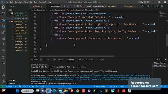Open the Run menu
This screenshot has height=94, width=168.
tap(36, 2)
